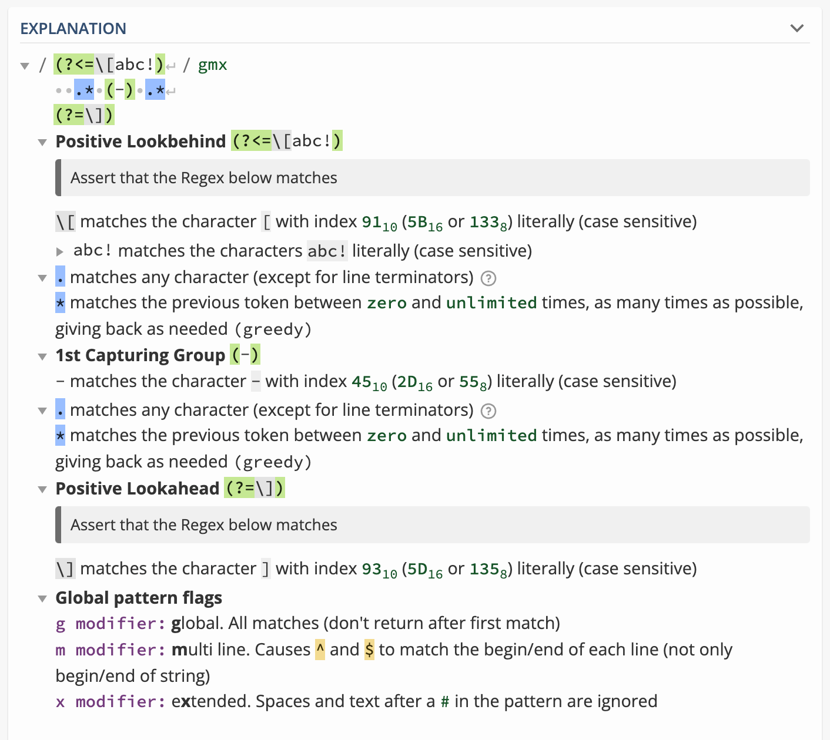Screen dimensions: 830x740
Task: Select the 1st Capturing Group (-) token
Action: click(x=245, y=355)
